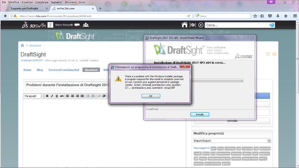The image size is (299, 168).
Task: Toggle italic formatting in the editor
Action: (52, 96)
